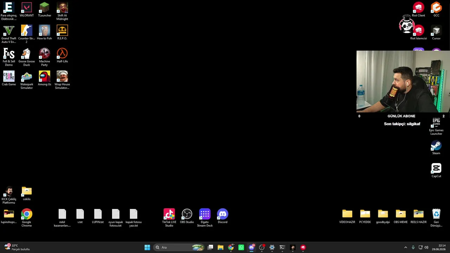Viewport: 450px width, 253px height.
Task: Select the GCC desktop shortcut
Action: pos(436,10)
